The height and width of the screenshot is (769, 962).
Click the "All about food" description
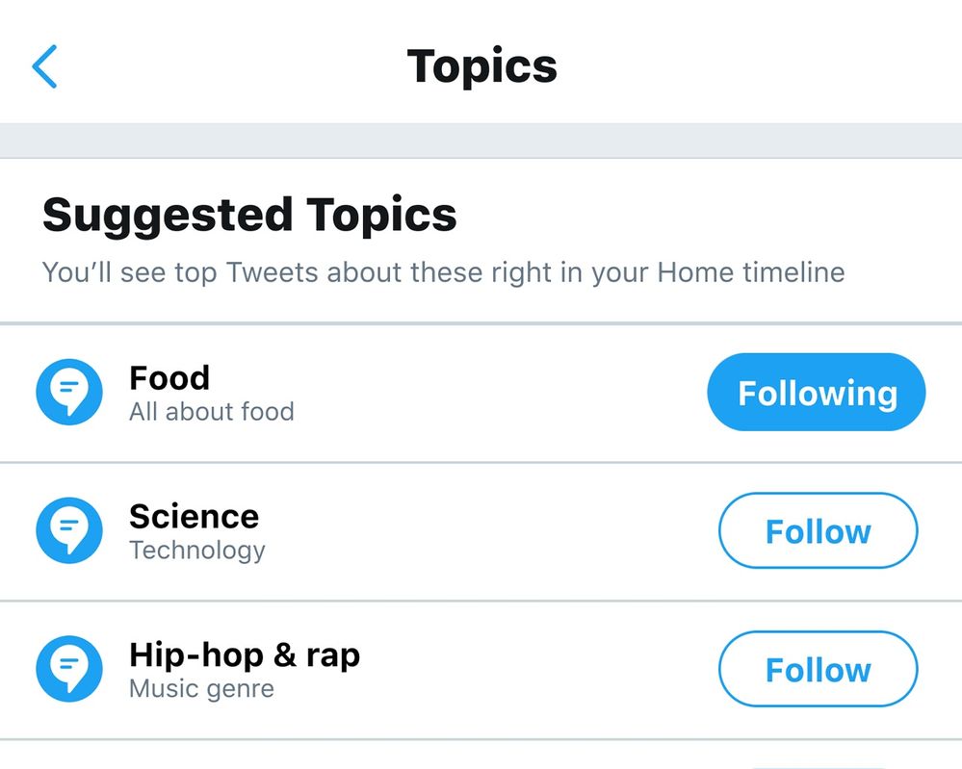[x=212, y=412]
